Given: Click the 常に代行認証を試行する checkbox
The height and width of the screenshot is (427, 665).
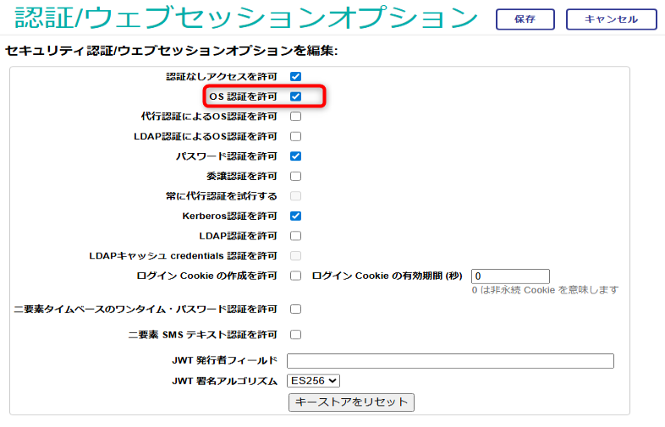Looking at the screenshot, I should (296, 196).
